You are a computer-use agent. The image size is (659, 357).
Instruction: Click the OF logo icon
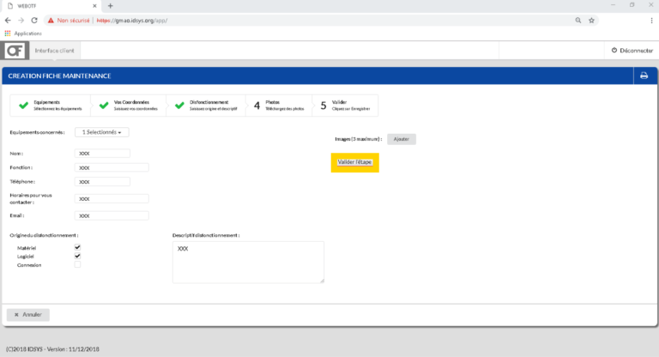point(15,51)
